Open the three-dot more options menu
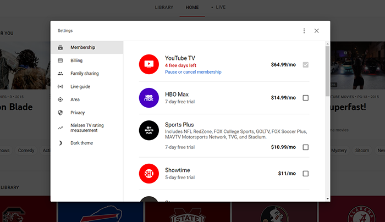The image size is (385, 222). pos(304,31)
